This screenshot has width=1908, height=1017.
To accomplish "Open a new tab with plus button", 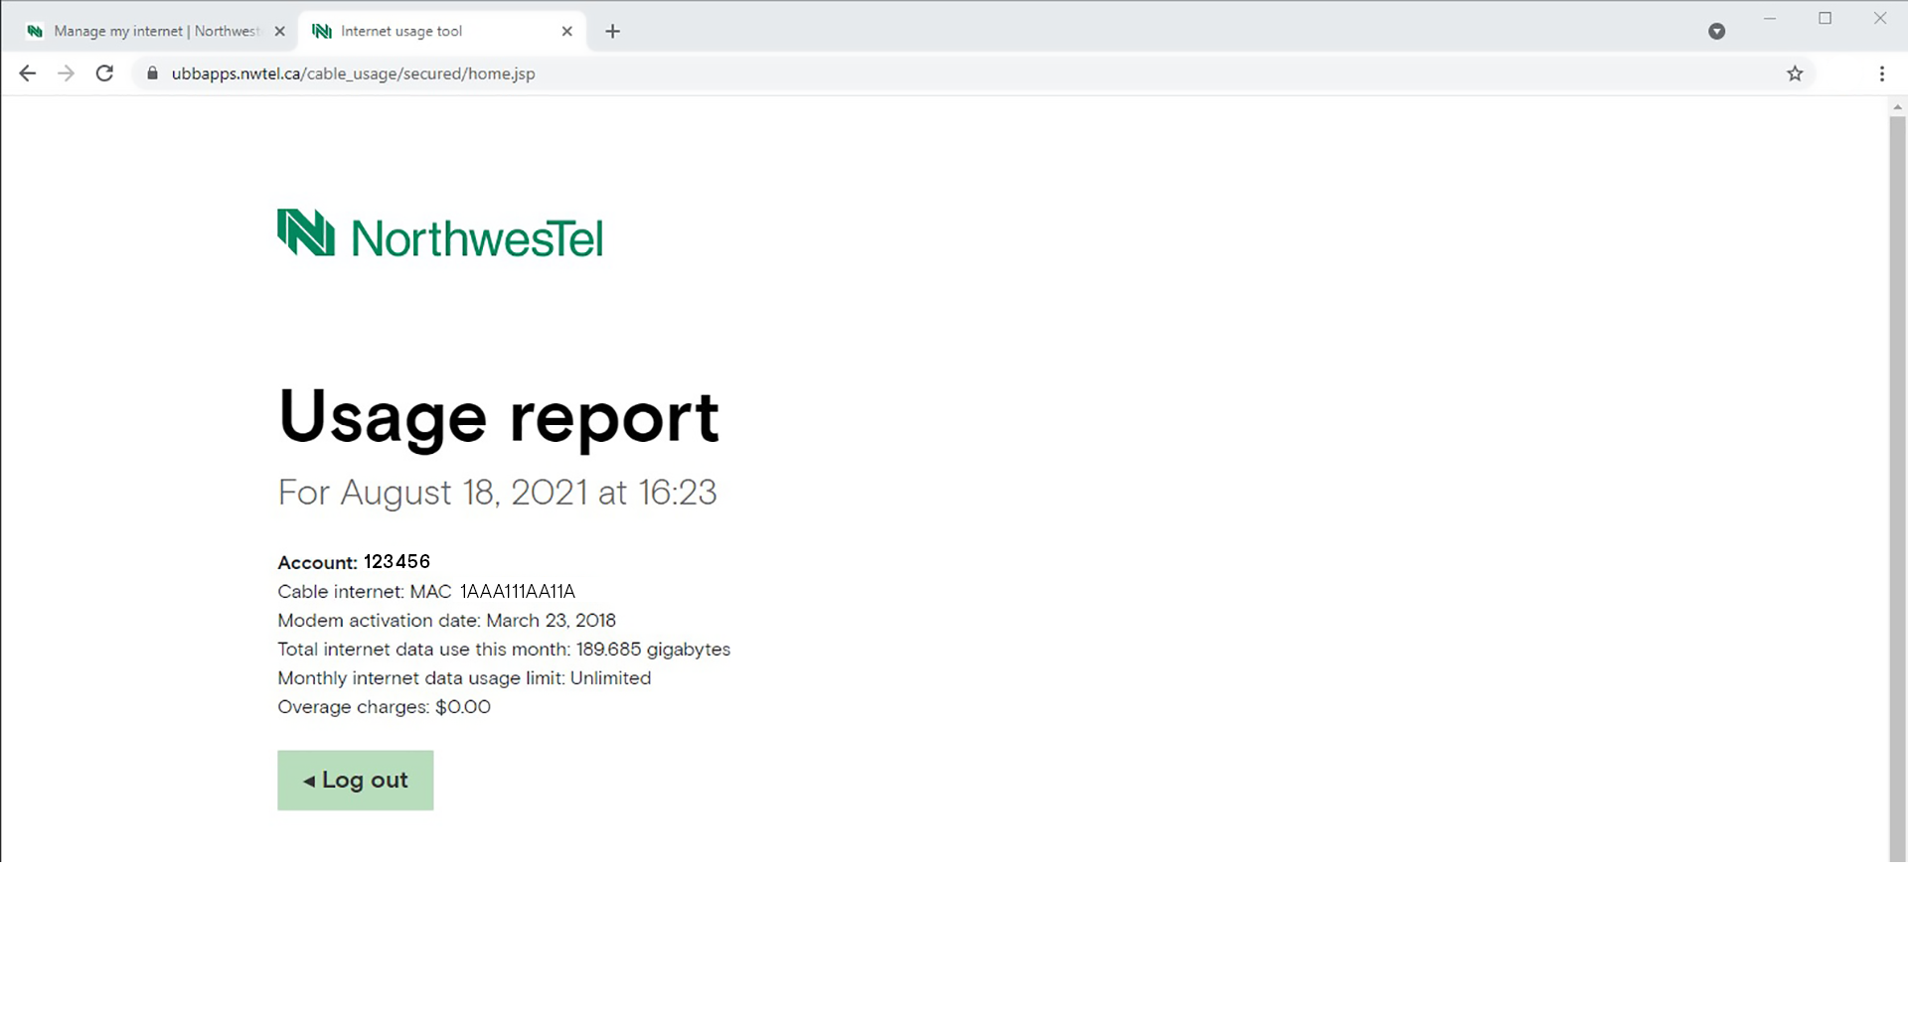I will pos(613,32).
